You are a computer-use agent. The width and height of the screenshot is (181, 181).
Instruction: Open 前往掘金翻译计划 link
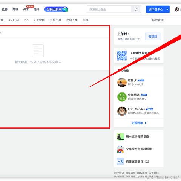[137, 161]
